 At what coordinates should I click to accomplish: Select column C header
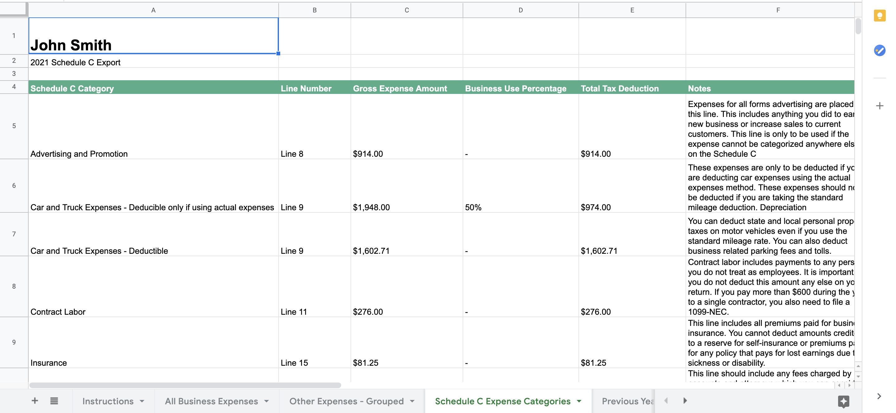406,10
